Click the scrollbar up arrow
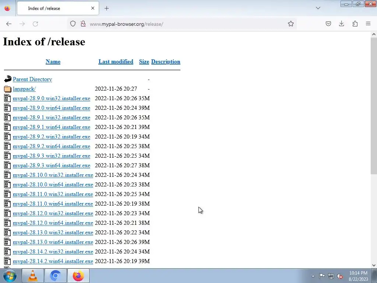 pos(374,34)
